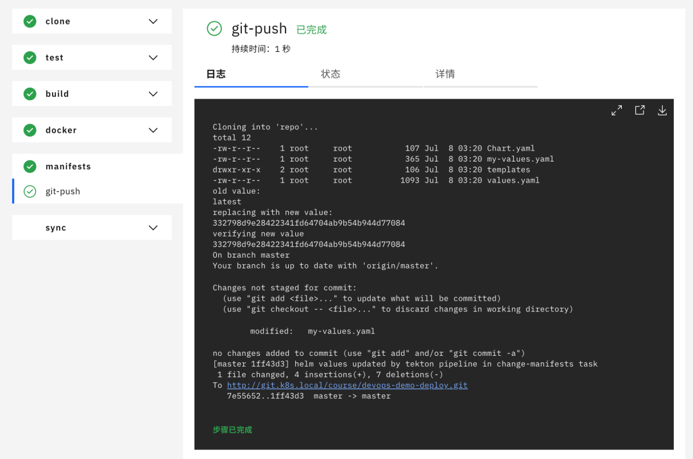Click the green check icon beside docker

tap(30, 130)
